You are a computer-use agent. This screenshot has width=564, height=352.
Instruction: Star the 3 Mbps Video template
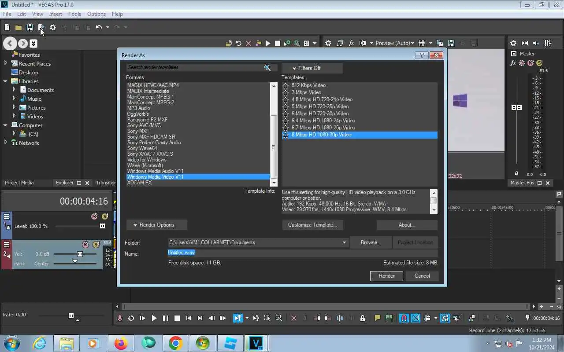point(286,92)
